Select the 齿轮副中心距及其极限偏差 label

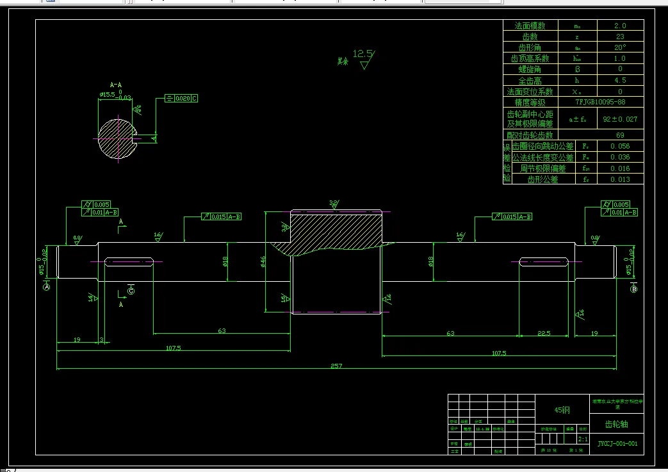coord(530,119)
